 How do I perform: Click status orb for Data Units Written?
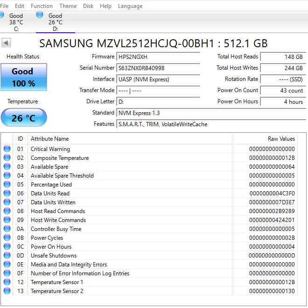pos(7,202)
